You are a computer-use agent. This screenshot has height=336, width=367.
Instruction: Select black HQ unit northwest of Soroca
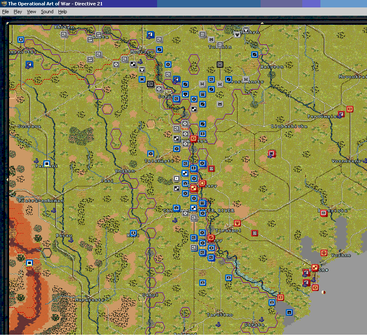(150, 84)
